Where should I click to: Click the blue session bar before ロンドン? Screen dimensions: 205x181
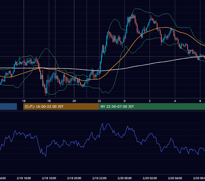point(8,106)
